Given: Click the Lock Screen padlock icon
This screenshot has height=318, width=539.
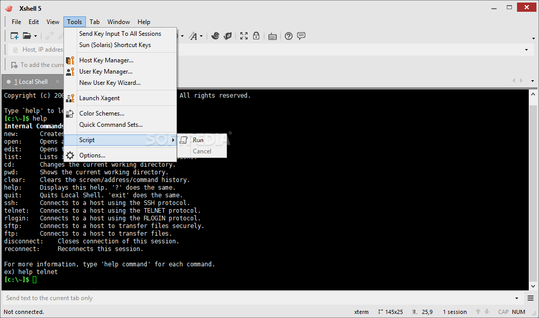Looking at the screenshot, I should point(256,36).
